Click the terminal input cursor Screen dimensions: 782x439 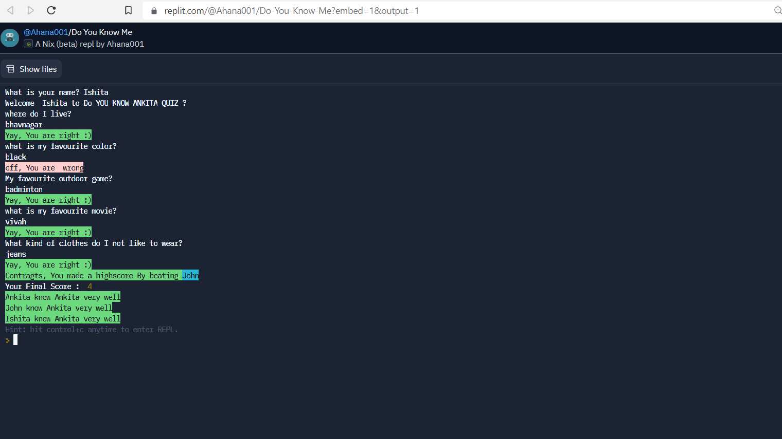pos(15,339)
